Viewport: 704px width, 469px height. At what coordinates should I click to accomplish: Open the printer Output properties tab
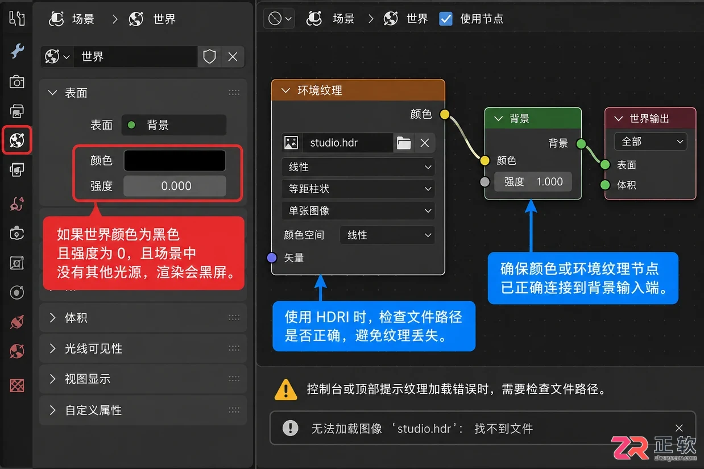pyautogui.click(x=17, y=111)
